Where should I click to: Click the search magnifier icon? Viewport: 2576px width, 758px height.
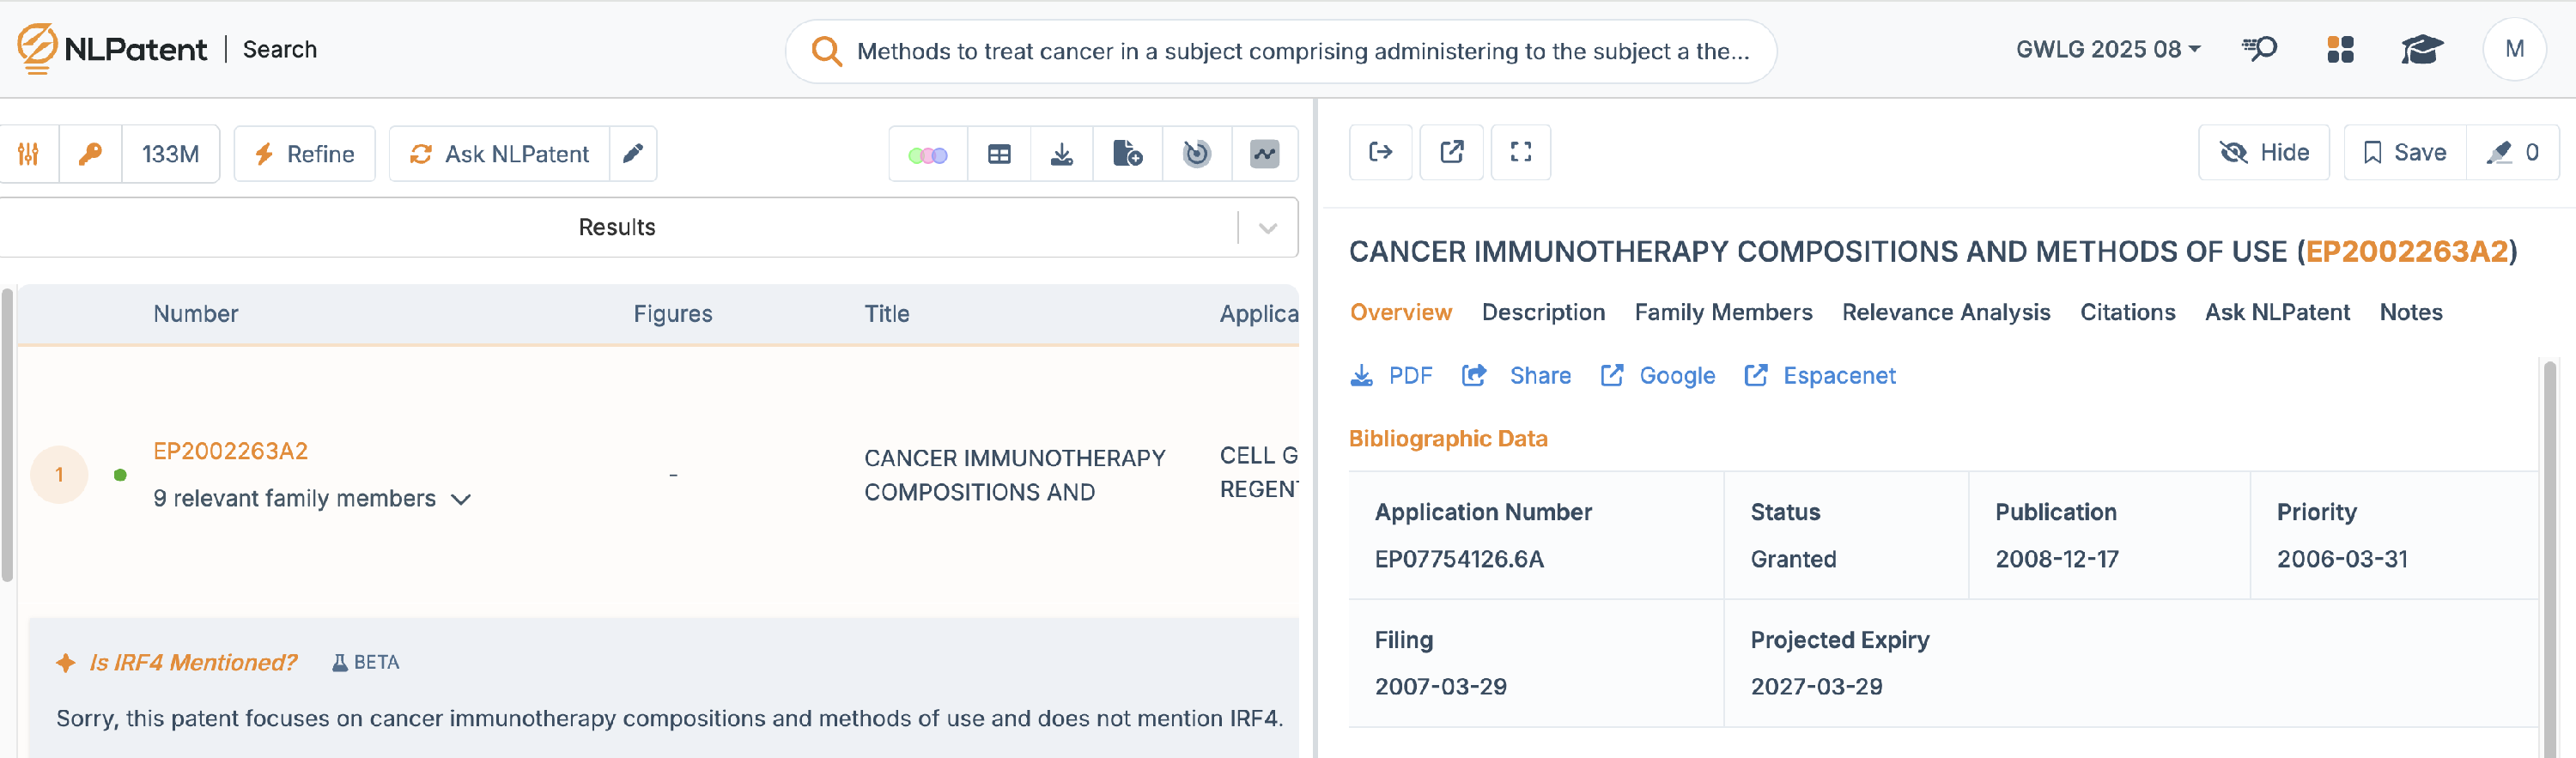click(x=826, y=51)
